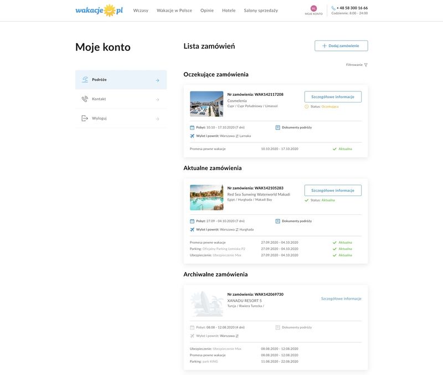Click document icon for Cosmelenia travel documents
This screenshot has width=443, height=375.
tap(278, 127)
